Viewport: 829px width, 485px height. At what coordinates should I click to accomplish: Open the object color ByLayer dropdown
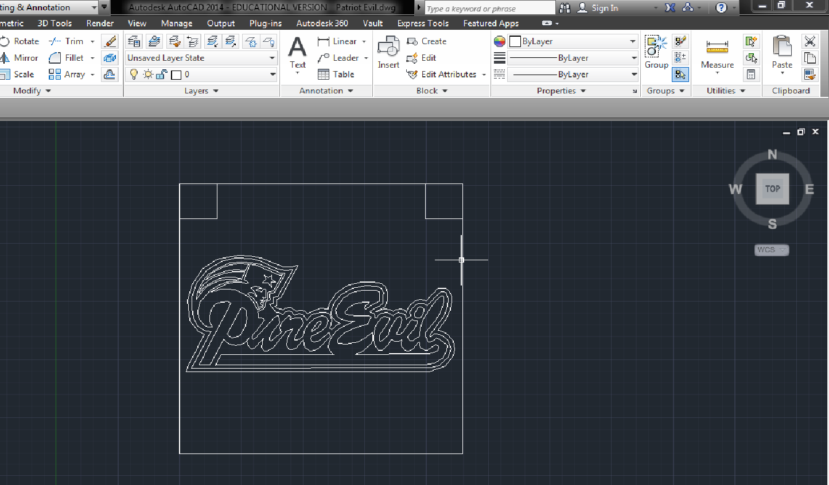pos(573,41)
